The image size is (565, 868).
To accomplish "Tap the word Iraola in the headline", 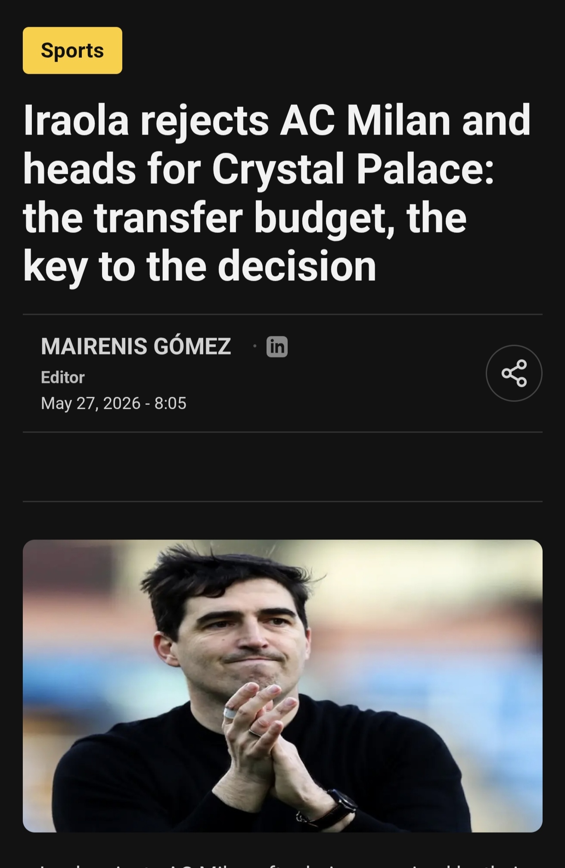I will 76,120.
